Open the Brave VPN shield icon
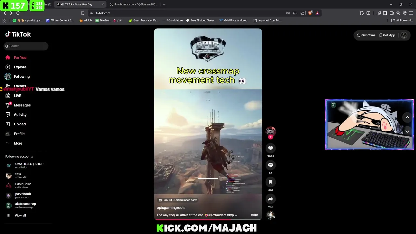The image size is (416, 234). pos(405,13)
